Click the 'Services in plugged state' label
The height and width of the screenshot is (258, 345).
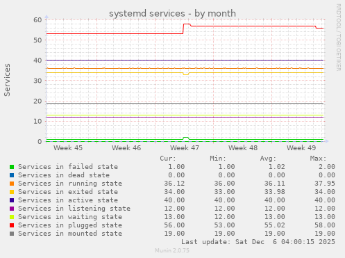tap(70, 225)
